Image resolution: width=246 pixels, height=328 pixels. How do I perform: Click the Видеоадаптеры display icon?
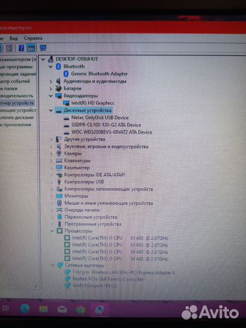(58, 96)
